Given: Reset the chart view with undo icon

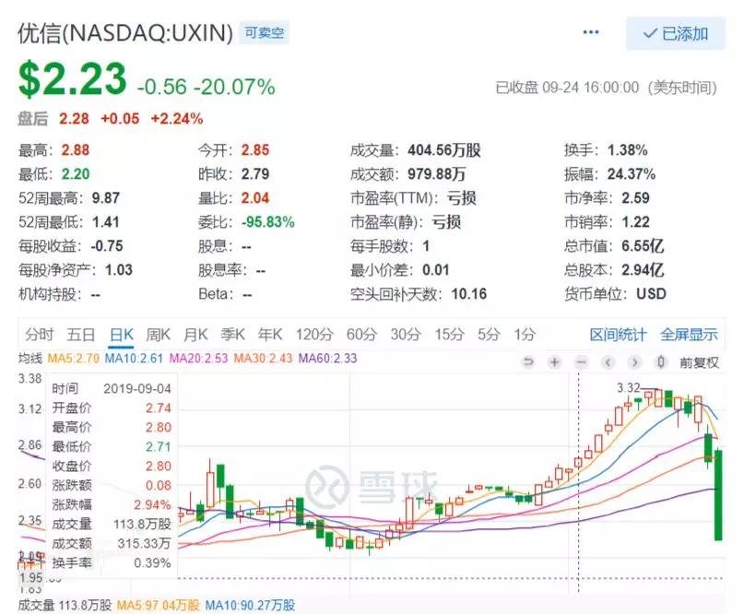Looking at the screenshot, I should (x=528, y=362).
